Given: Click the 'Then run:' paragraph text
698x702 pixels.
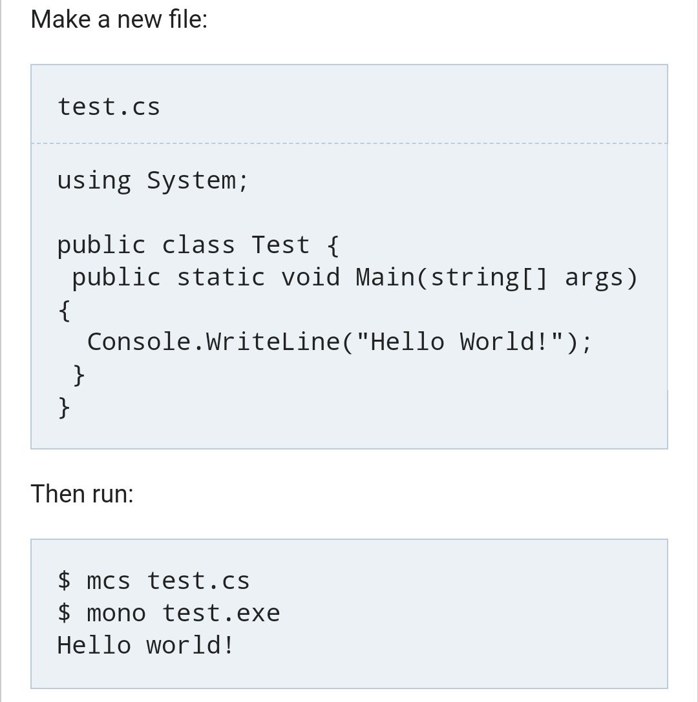Looking at the screenshot, I should pyautogui.click(x=82, y=494).
